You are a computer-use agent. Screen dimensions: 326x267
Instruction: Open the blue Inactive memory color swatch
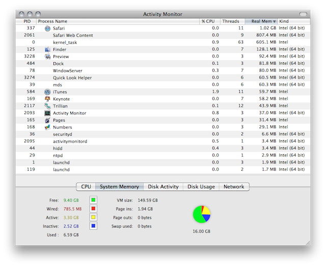(93, 226)
